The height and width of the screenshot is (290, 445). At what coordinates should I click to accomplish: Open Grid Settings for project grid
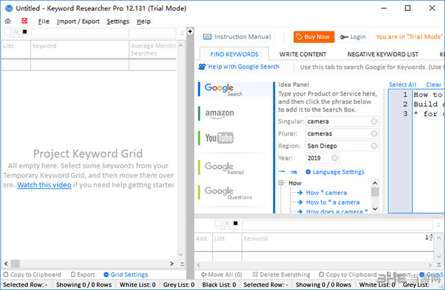[125, 274]
